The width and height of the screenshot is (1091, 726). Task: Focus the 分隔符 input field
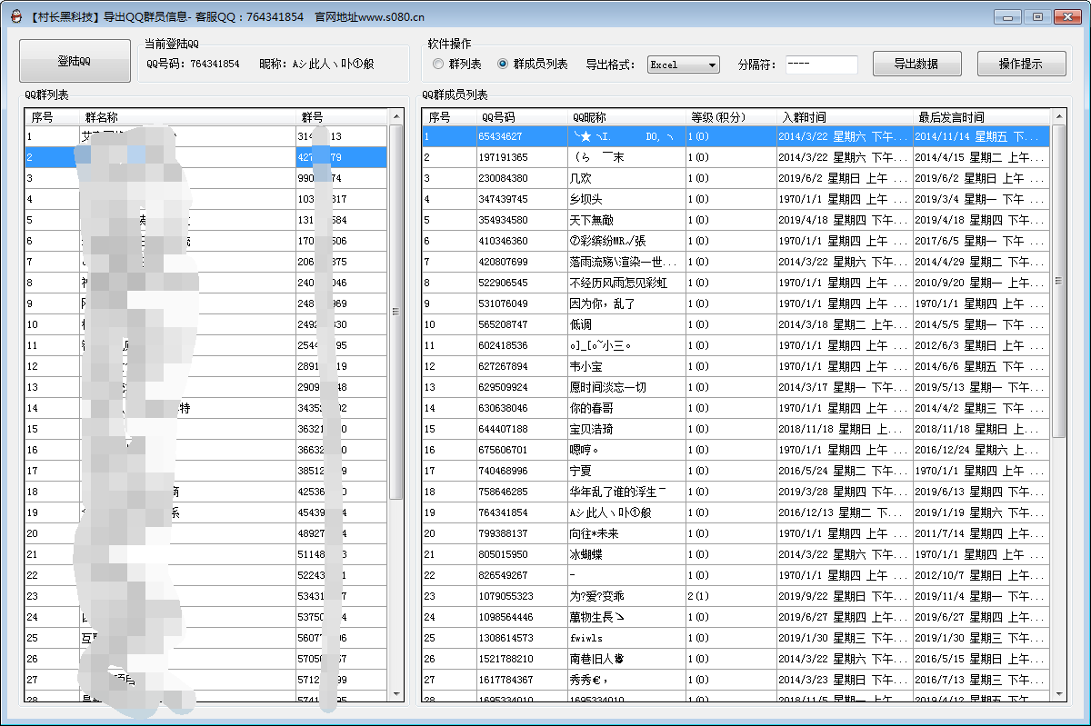tap(821, 65)
